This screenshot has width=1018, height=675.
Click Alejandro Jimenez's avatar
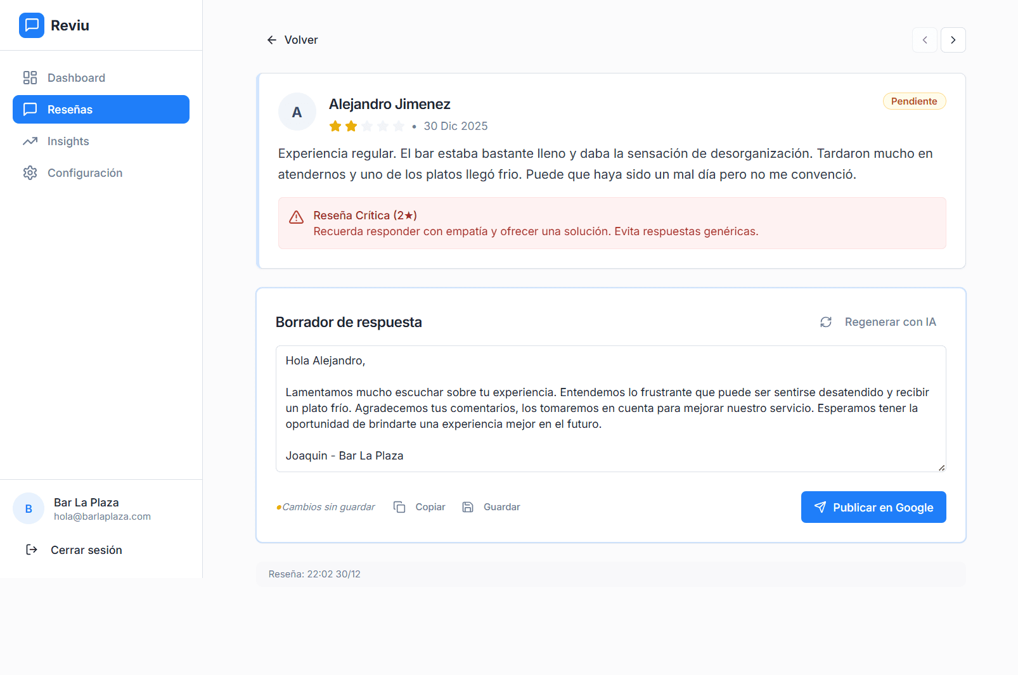pyautogui.click(x=297, y=112)
